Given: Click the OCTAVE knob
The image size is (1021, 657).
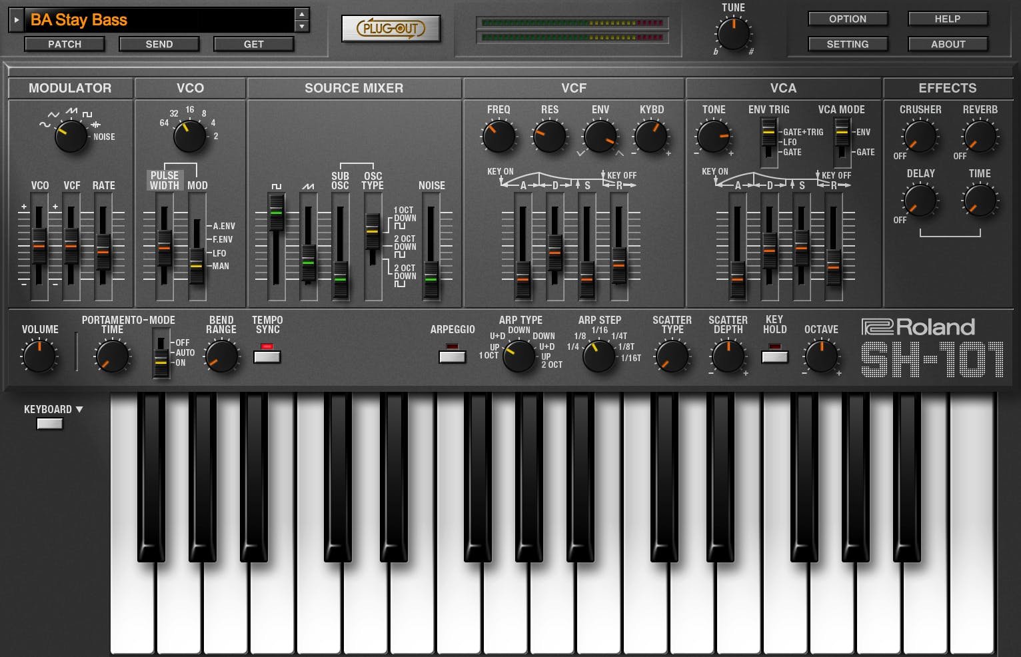Looking at the screenshot, I should tap(820, 356).
